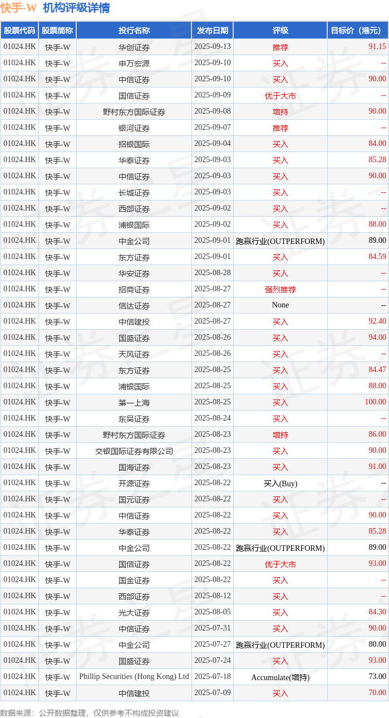Viewport: 389px width, 718px height.
Task: Click the 2025-07-27 date cell
Action: click(212, 644)
